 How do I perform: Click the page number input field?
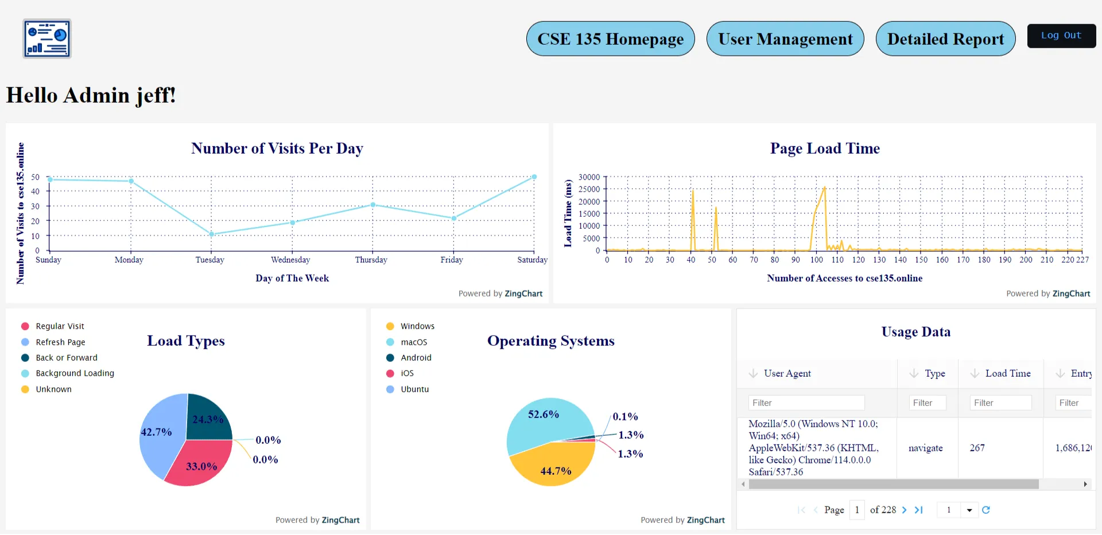[x=857, y=510]
